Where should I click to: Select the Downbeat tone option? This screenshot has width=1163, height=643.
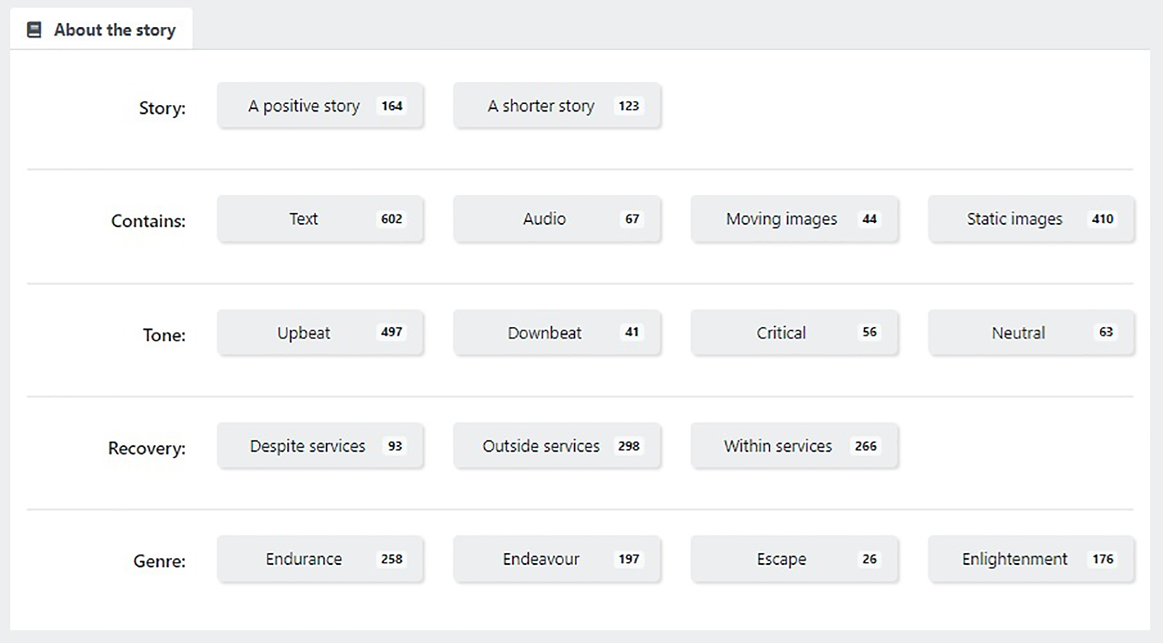pyautogui.click(x=556, y=333)
